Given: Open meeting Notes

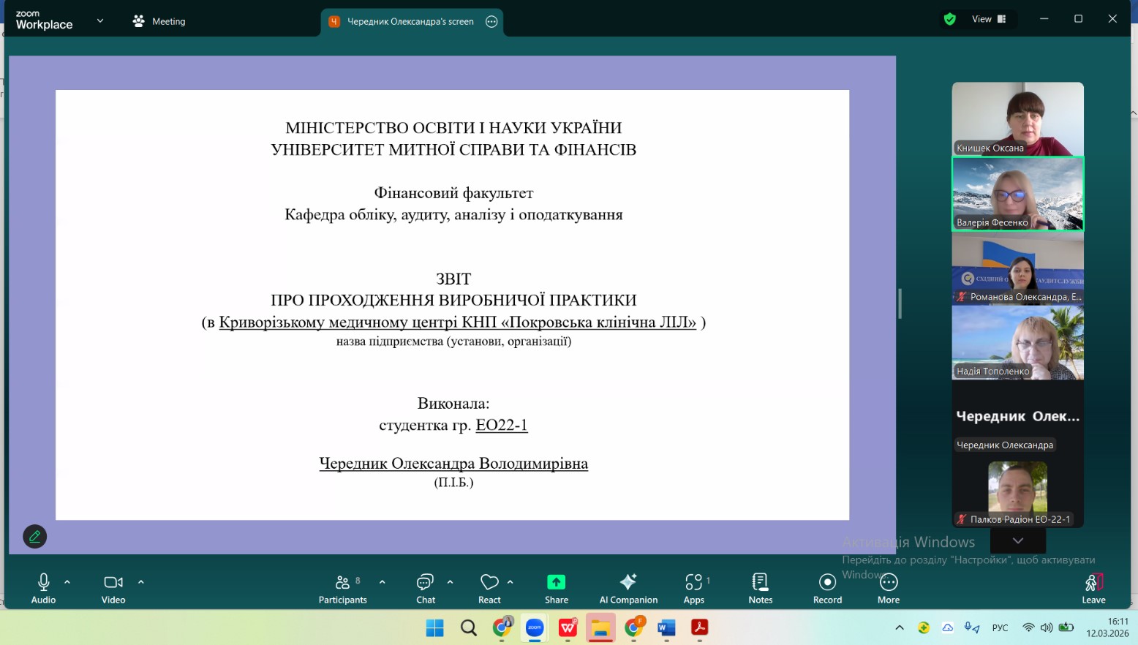Looking at the screenshot, I should (x=760, y=589).
